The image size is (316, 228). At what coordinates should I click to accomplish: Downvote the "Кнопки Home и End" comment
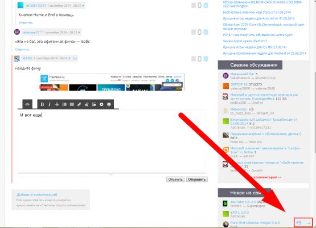point(194,6)
